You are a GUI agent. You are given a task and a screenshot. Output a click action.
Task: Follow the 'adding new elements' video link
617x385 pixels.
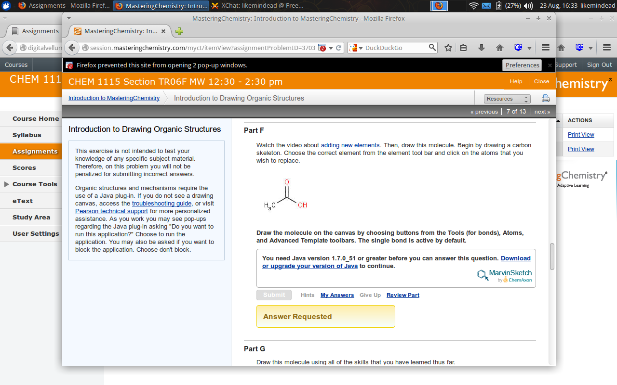pyautogui.click(x=350, y=145)
